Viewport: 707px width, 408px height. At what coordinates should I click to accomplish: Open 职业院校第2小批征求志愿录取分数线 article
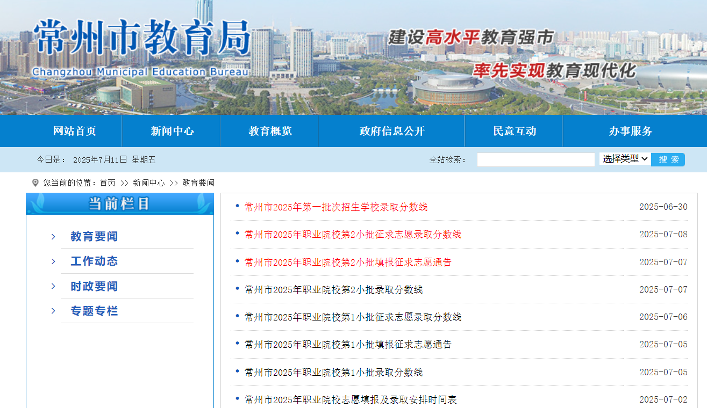[353, 235]
